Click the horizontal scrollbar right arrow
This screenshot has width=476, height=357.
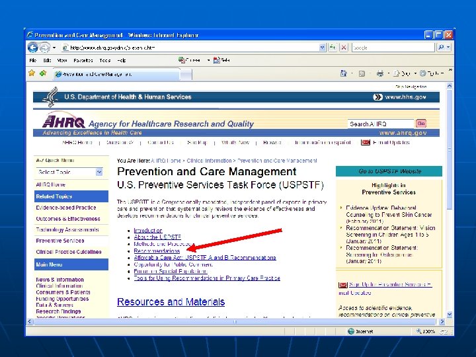click(442, 321)
